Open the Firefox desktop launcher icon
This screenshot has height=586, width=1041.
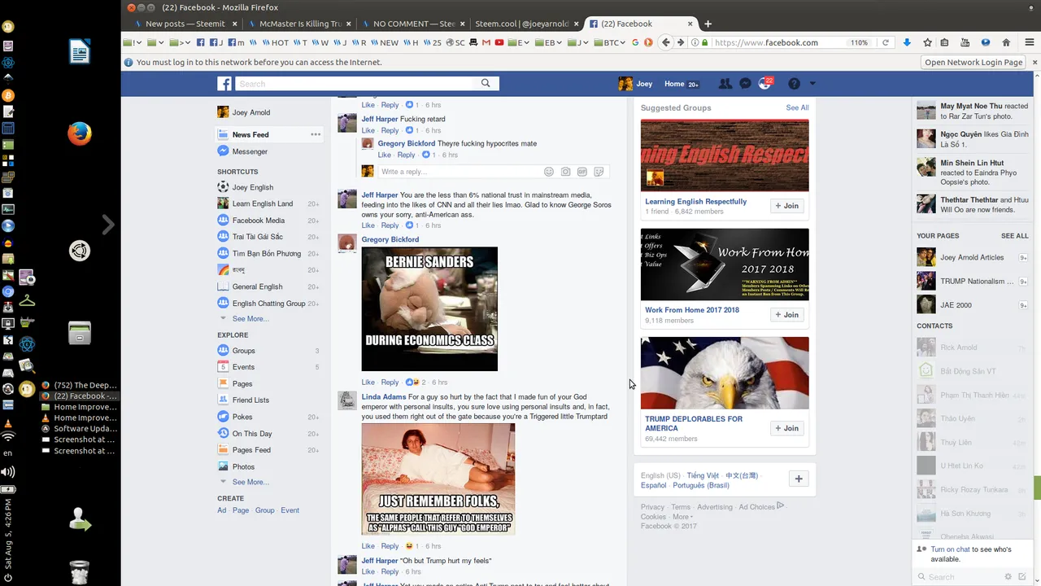coord(80,133)
